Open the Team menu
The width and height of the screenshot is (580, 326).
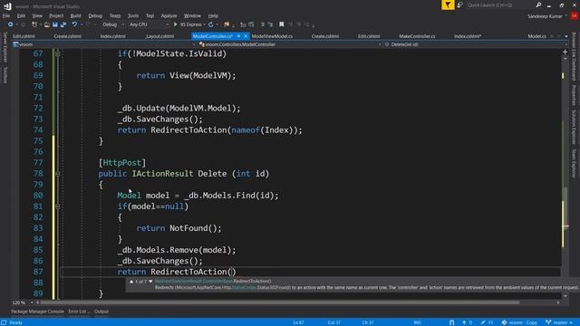115,16
